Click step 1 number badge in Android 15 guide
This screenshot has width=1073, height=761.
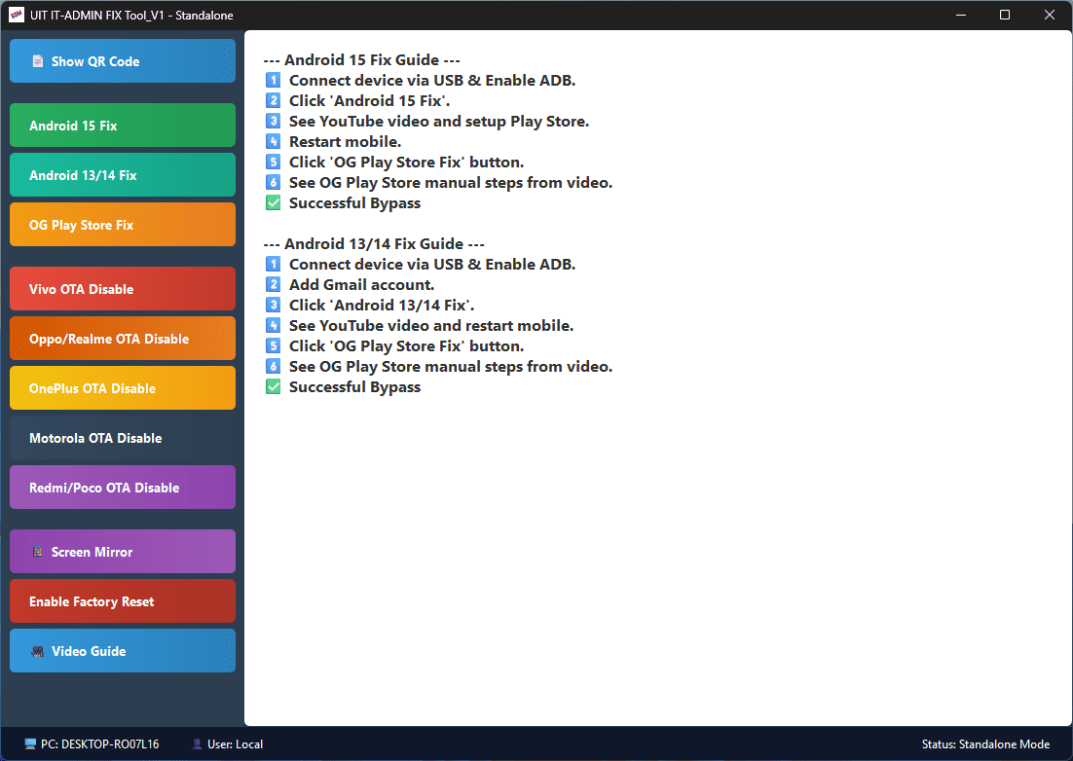coord(273,81)
